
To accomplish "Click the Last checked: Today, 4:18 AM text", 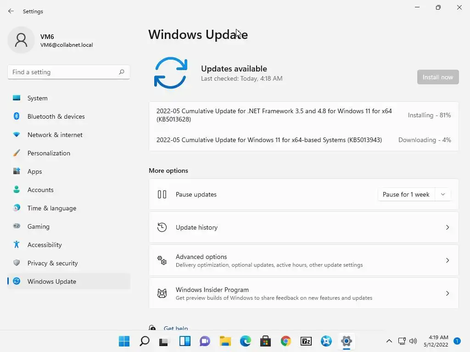I will point(241,78).
